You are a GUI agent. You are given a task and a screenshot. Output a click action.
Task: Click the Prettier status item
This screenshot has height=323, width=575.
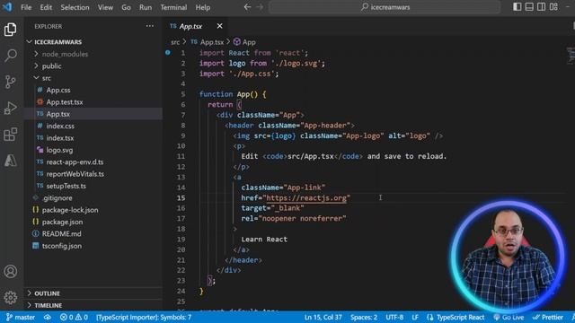[x=548, y=317]
